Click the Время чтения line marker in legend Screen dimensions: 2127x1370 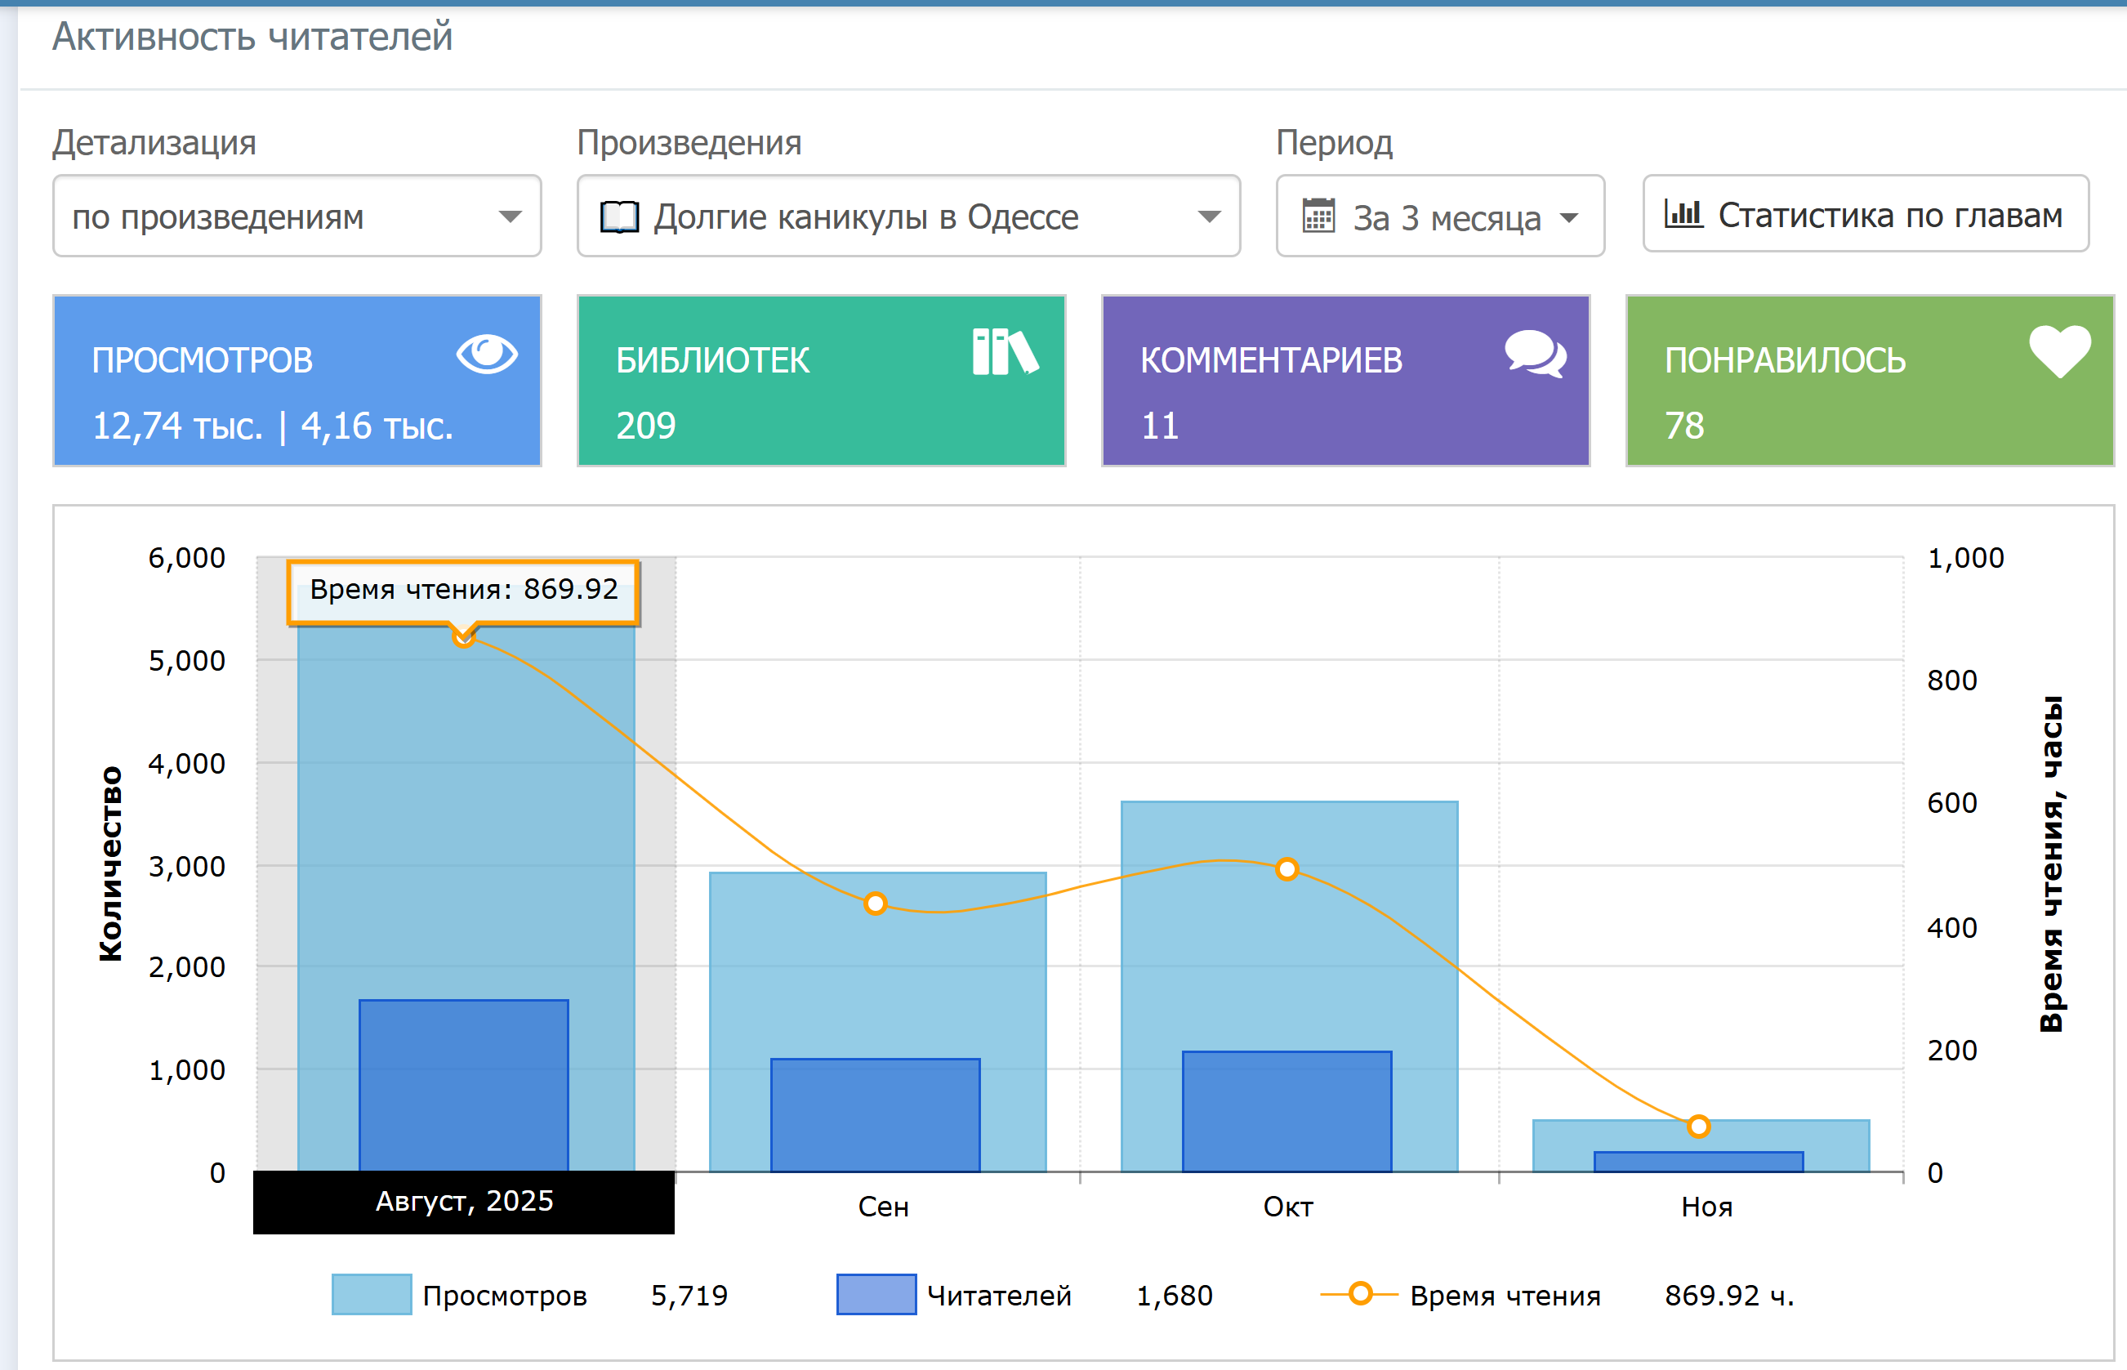(x=1360, y=1293)
